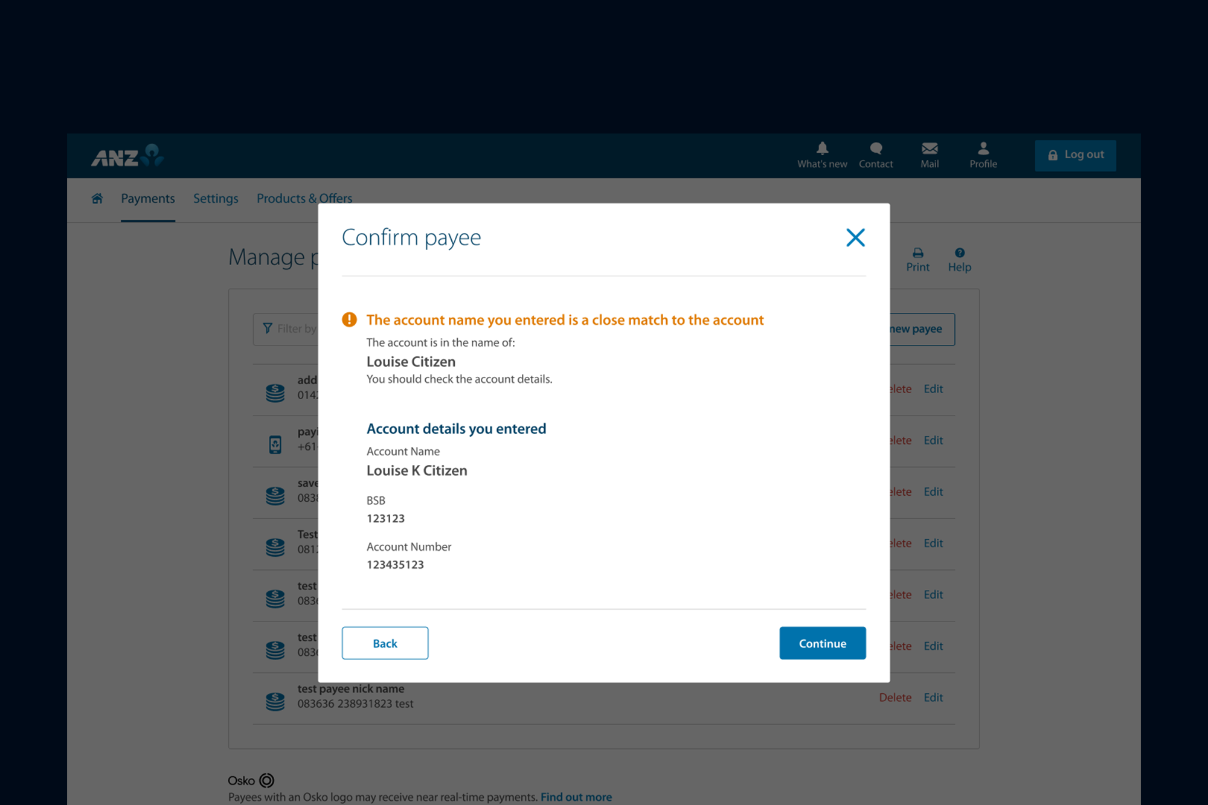Click the Log out button
The height and width of the screenshot is (805, 1208).
tap(1075, 155)
